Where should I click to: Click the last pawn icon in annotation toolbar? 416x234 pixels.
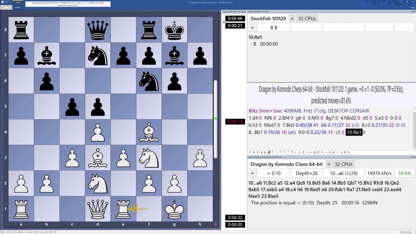pos(348,152)
